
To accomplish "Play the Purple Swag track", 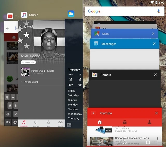I will coord(31,82).
